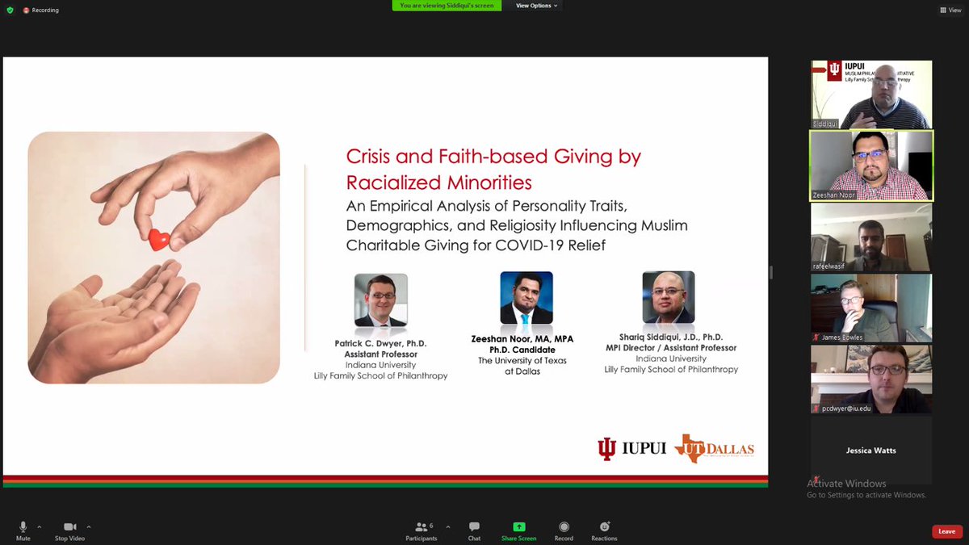Click the muted mic icon on pcdwyer@iu.edu tile
The image size is (969, 545).
pyautogui.click(x=816, y=409)
